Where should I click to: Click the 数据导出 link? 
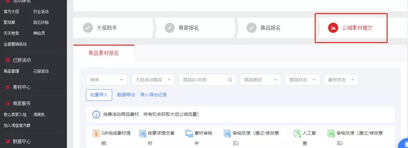click(126, 95)
